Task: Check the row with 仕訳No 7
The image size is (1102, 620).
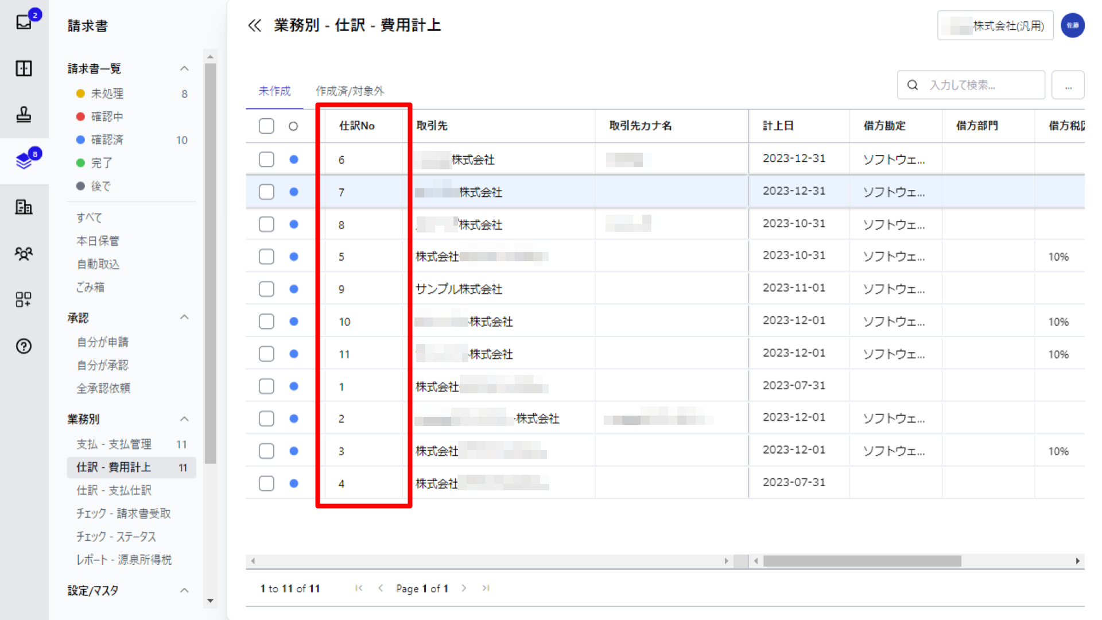Action: click(266, 192)
